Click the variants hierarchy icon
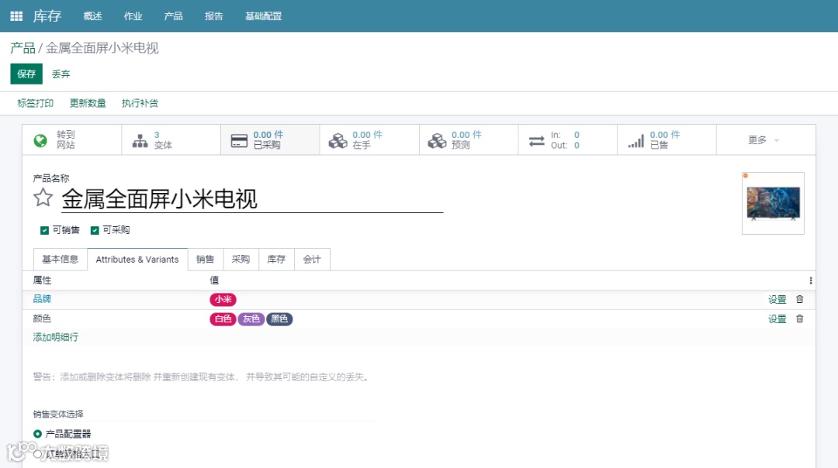Viewport: 838px width, 468px height. click(x=140, y=140)
